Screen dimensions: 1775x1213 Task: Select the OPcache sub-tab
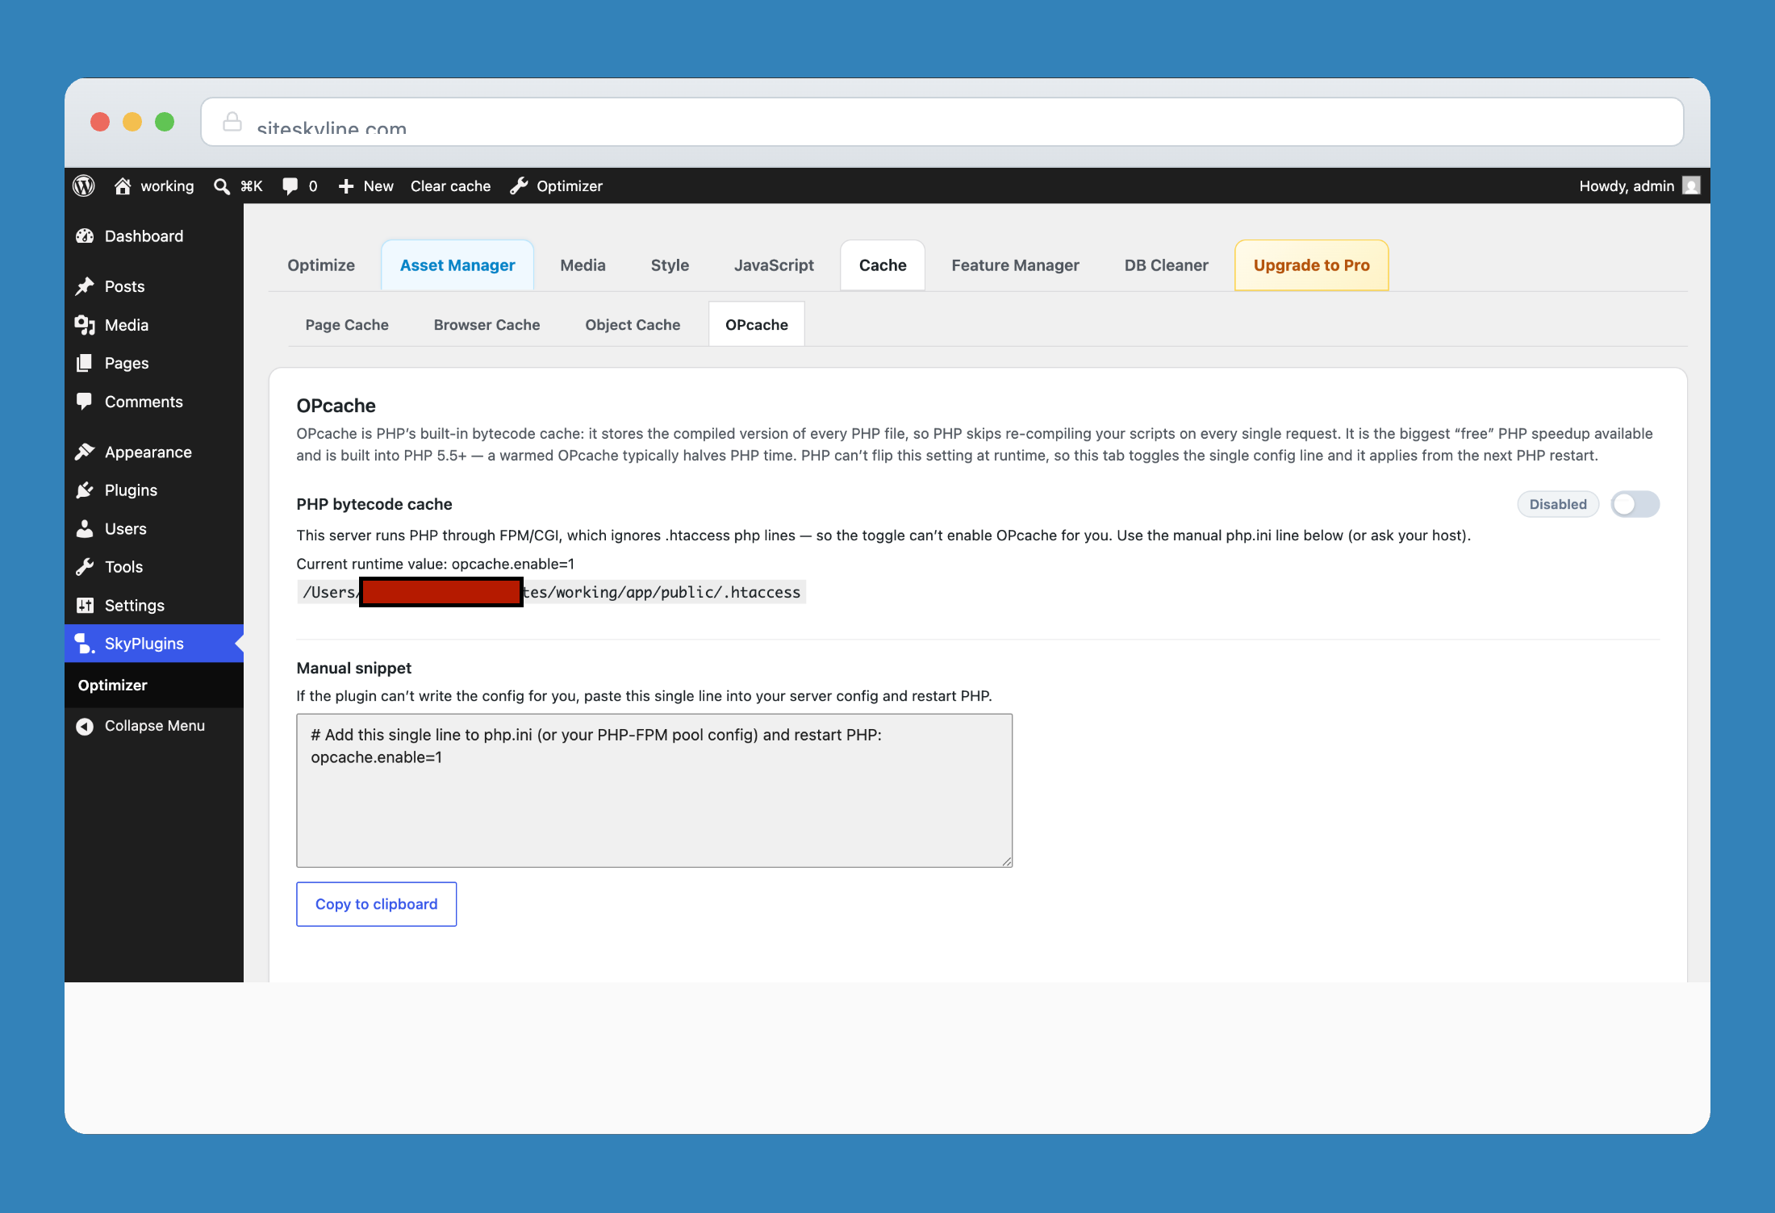tap(757, 325)
